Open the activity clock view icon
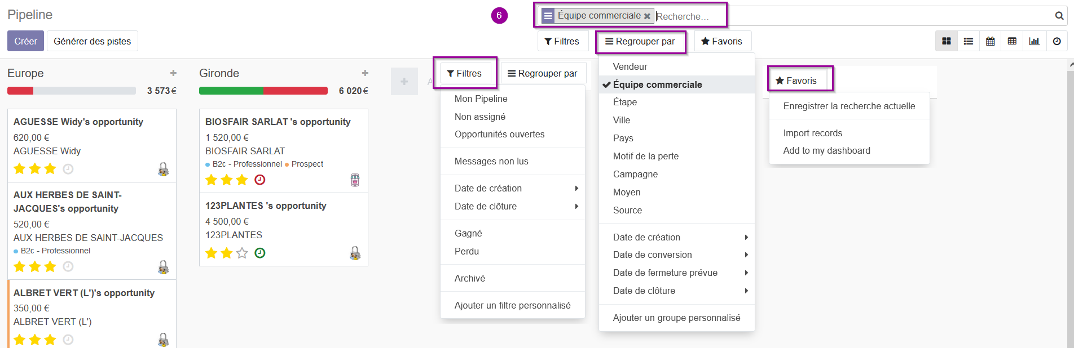This screenshot has height=348, width=1074. coord(1057,41)
